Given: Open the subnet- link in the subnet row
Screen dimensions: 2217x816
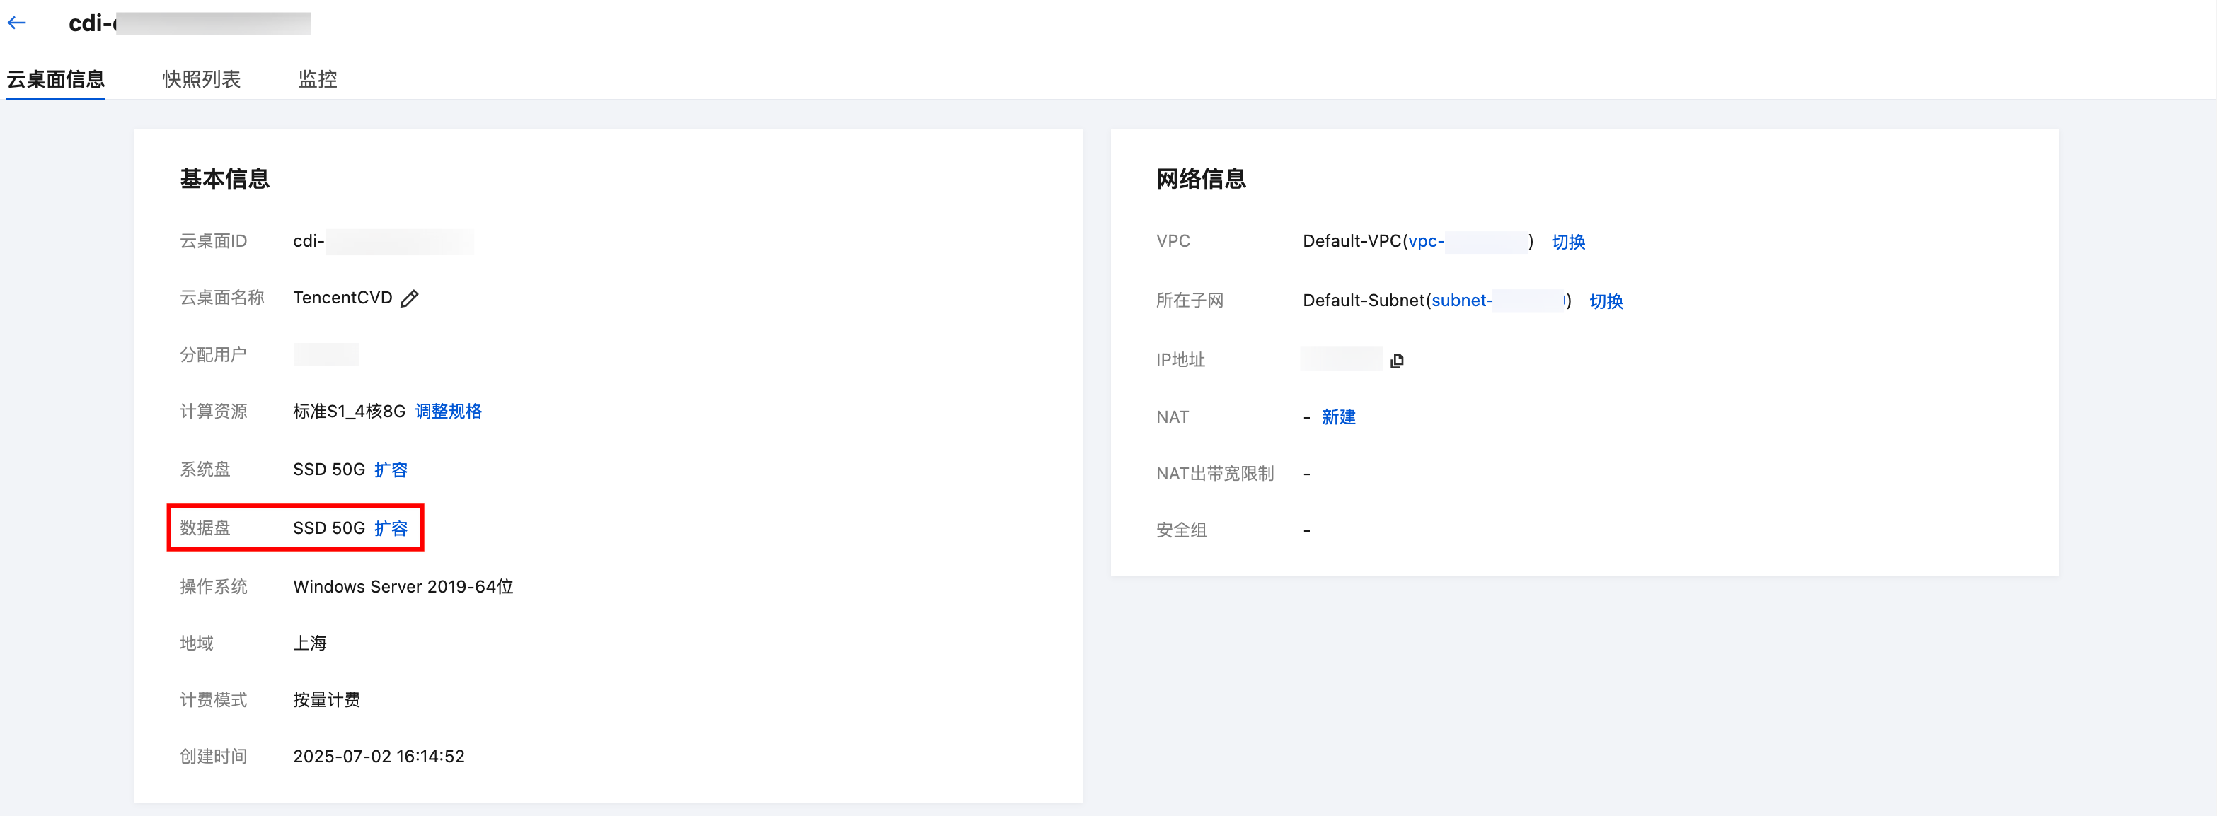Looking at the screenshot, I should 1497,301.
